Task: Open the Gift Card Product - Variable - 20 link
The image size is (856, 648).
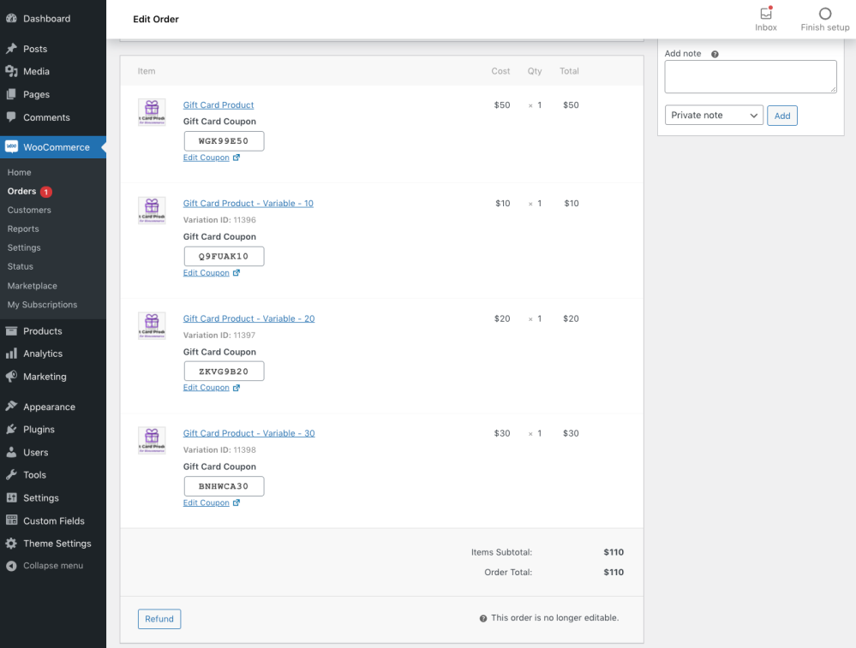Action: [x=248, y=318]
